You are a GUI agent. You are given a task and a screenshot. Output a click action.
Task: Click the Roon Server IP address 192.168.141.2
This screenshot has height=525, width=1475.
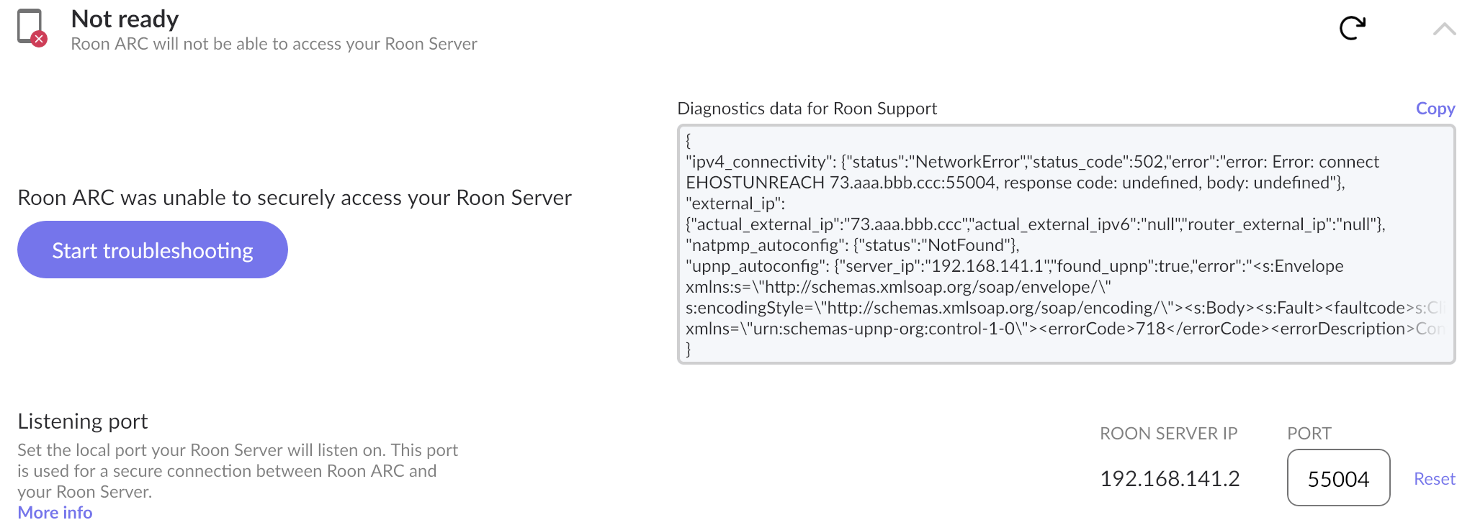(x=1170, y=479)
